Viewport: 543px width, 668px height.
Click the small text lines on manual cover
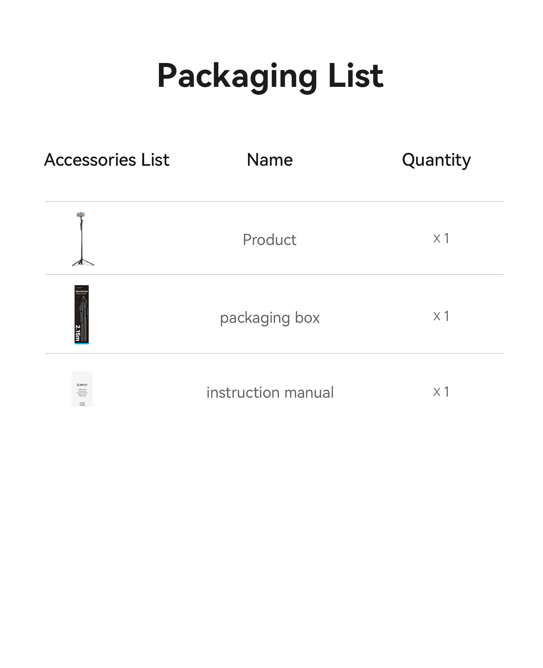click(x=82, y=393)
